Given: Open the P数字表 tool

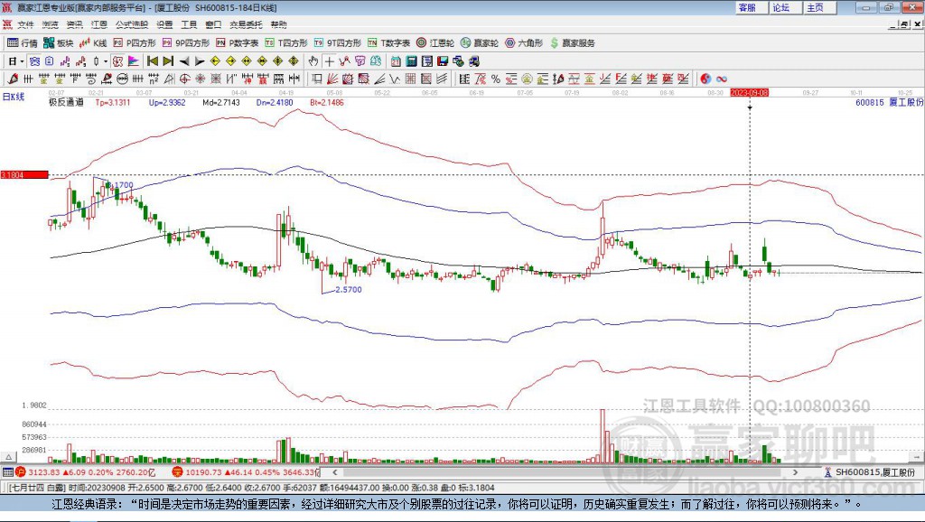Looking at the screenshot, I should click(238, 43).
